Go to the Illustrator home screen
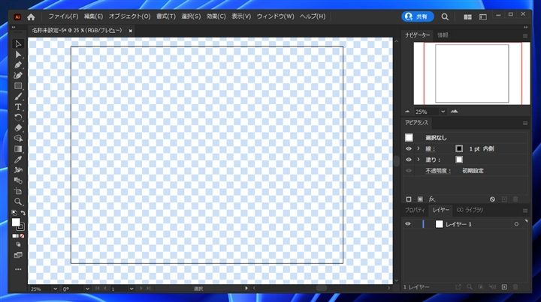541x302 pixels. pos(31,16)
